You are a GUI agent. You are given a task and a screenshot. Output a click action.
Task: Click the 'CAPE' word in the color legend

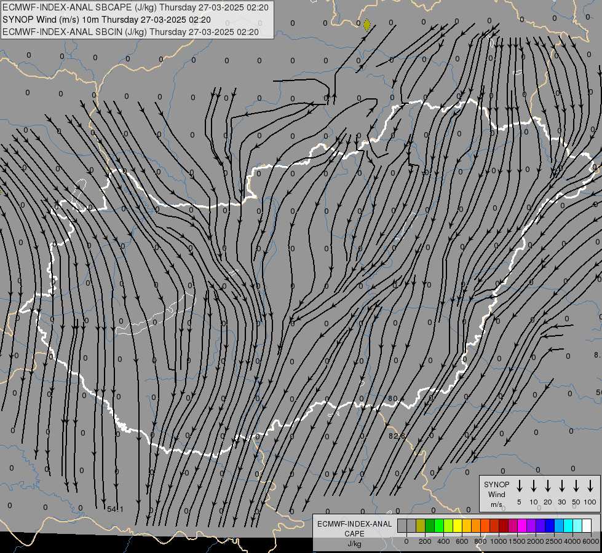point(354,534)
